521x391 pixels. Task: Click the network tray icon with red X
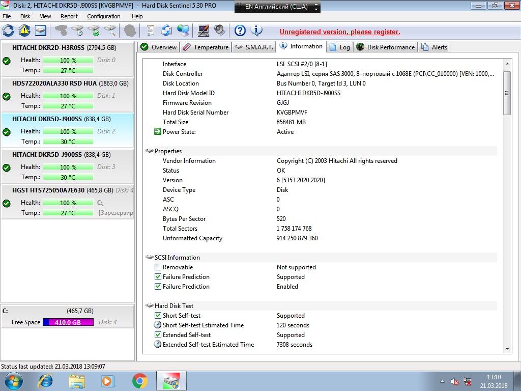[x=467, y=381]
